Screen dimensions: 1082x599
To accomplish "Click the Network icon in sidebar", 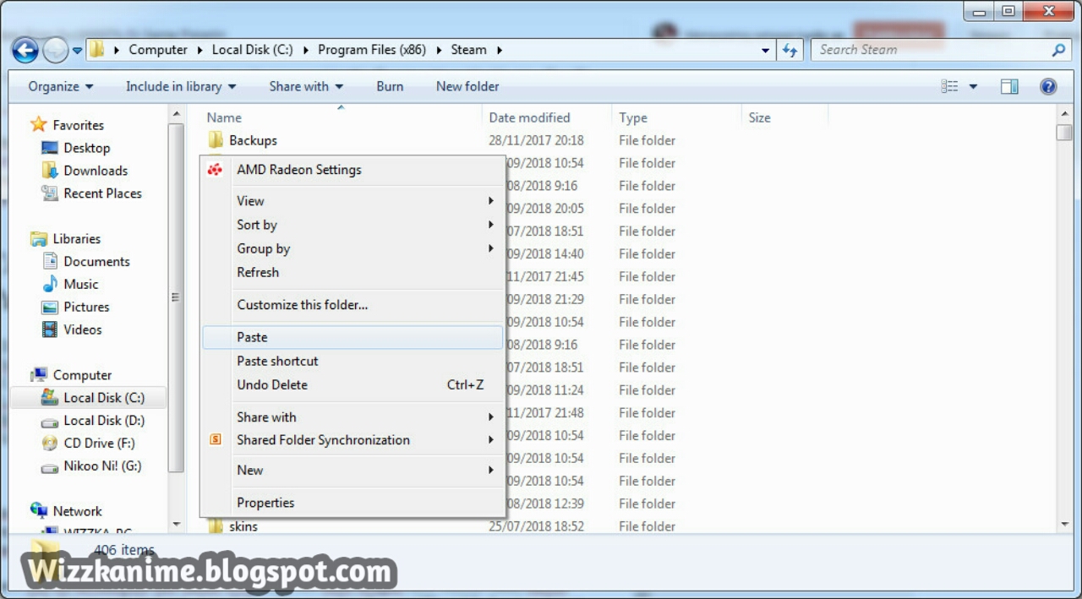I will tap(39, 511).
